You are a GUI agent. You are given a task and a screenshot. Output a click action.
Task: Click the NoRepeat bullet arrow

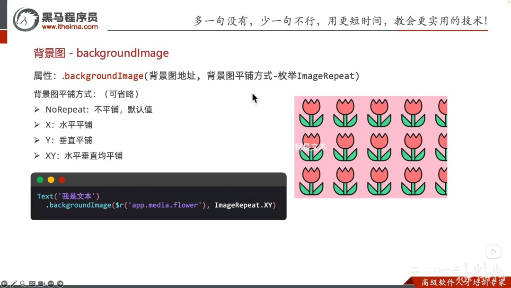pyautogui.click(x=37, y=109)
